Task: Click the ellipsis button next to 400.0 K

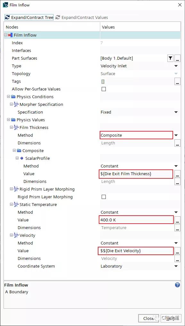Action: 177,220
